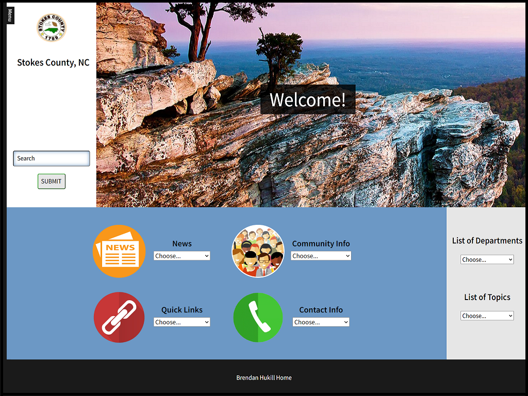This screenshot has height=396, width=528.
Task: Click the Stokes County, NC site title
Action: 53,63
